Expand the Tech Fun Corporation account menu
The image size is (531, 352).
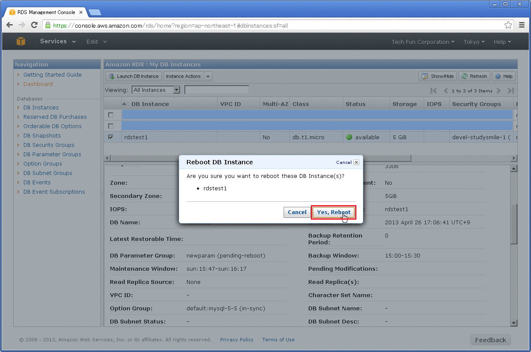pos(423,42)
